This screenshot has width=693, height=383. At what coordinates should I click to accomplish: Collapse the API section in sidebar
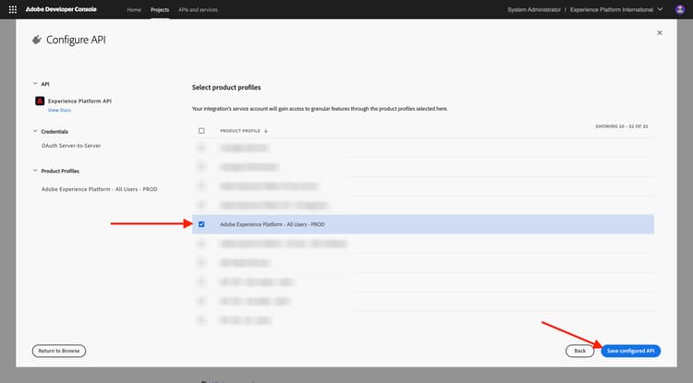point(35,83)
